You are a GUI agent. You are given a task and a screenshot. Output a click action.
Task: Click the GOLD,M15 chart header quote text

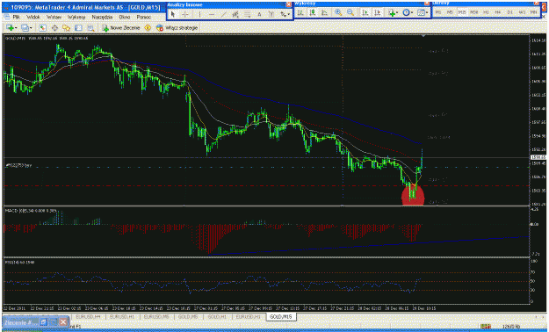47,38
